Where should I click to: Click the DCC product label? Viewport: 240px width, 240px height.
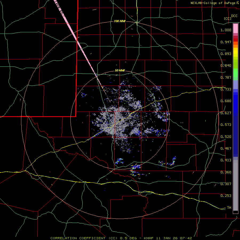point(234,16)
